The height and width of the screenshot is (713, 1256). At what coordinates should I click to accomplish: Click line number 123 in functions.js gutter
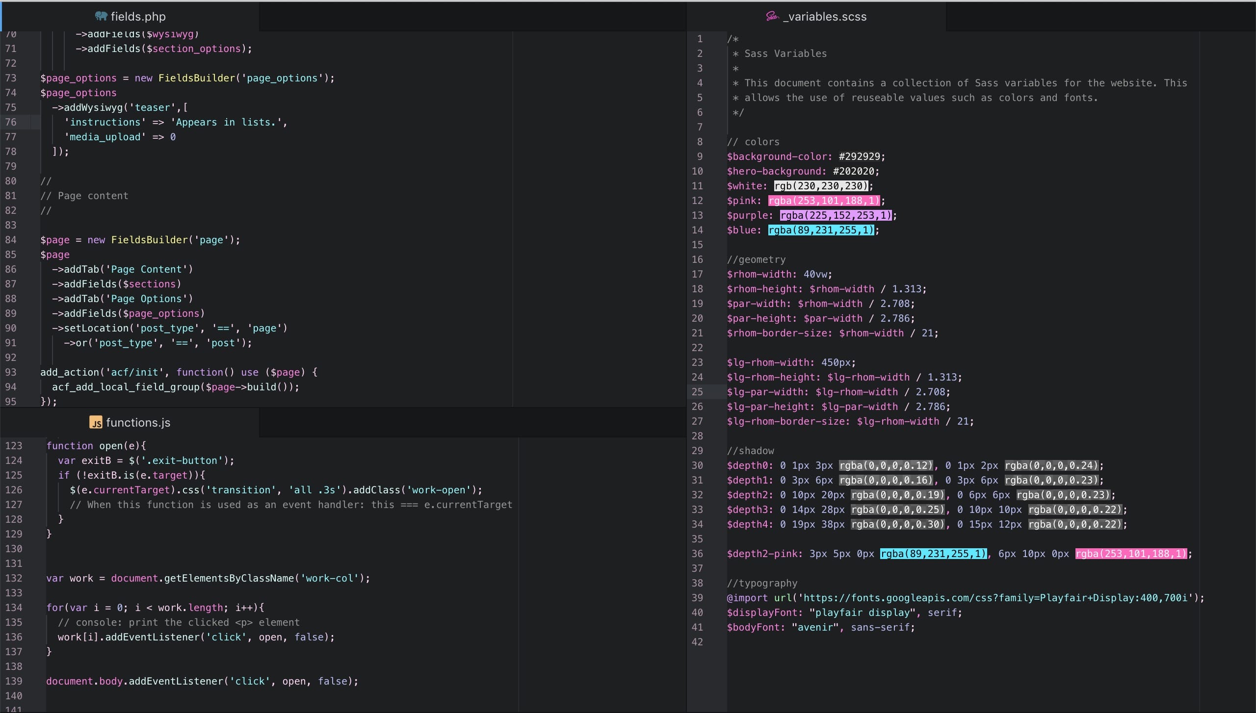(14, 446)
